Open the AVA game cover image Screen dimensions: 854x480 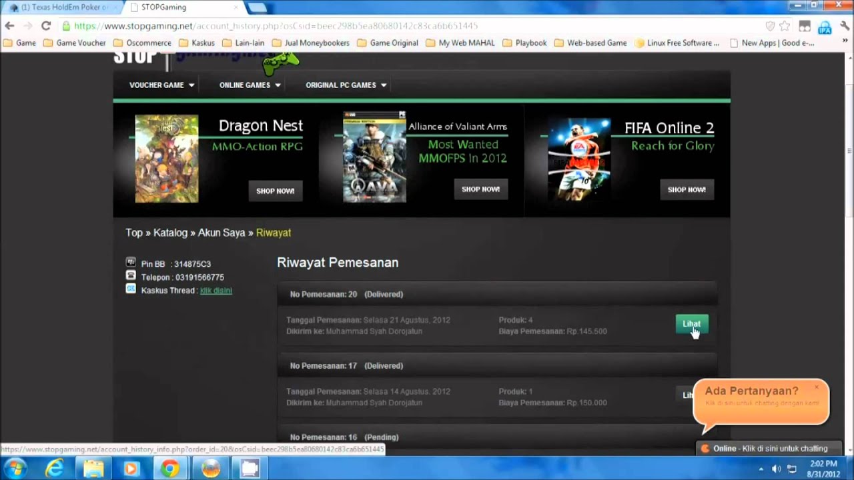[374, 157]
